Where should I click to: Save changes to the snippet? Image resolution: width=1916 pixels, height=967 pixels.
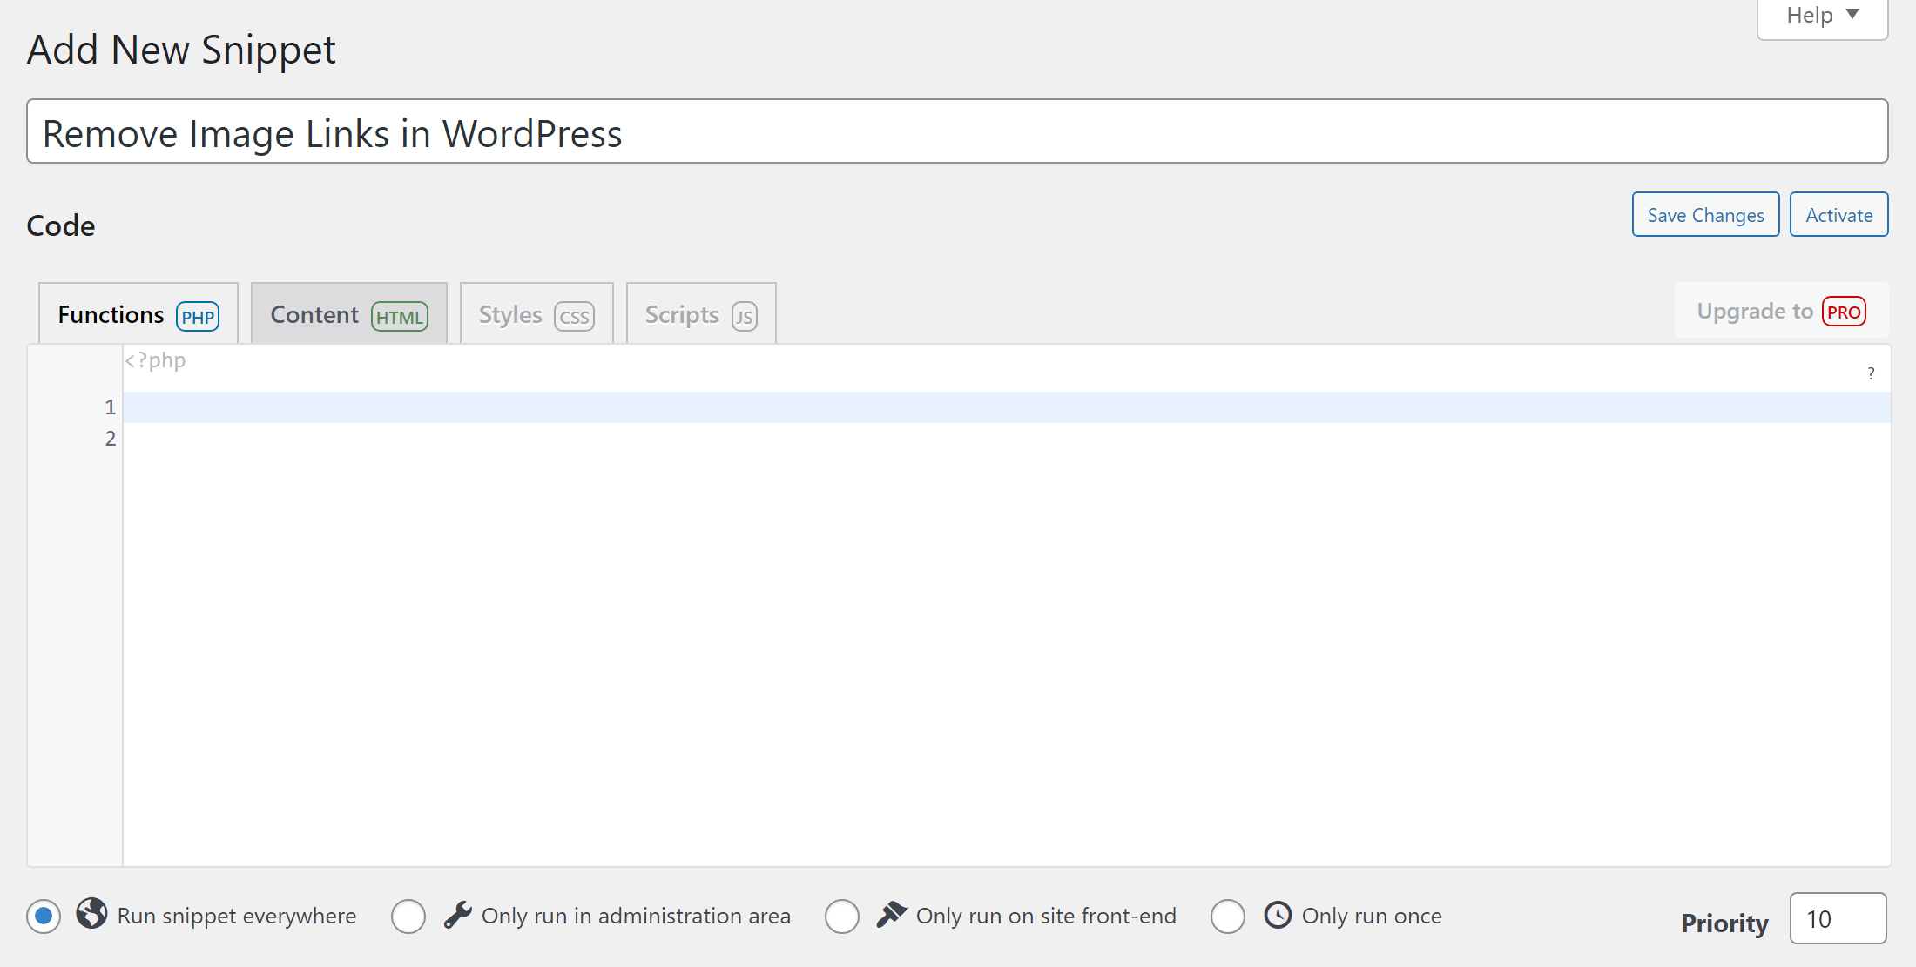click(1704, 214)
